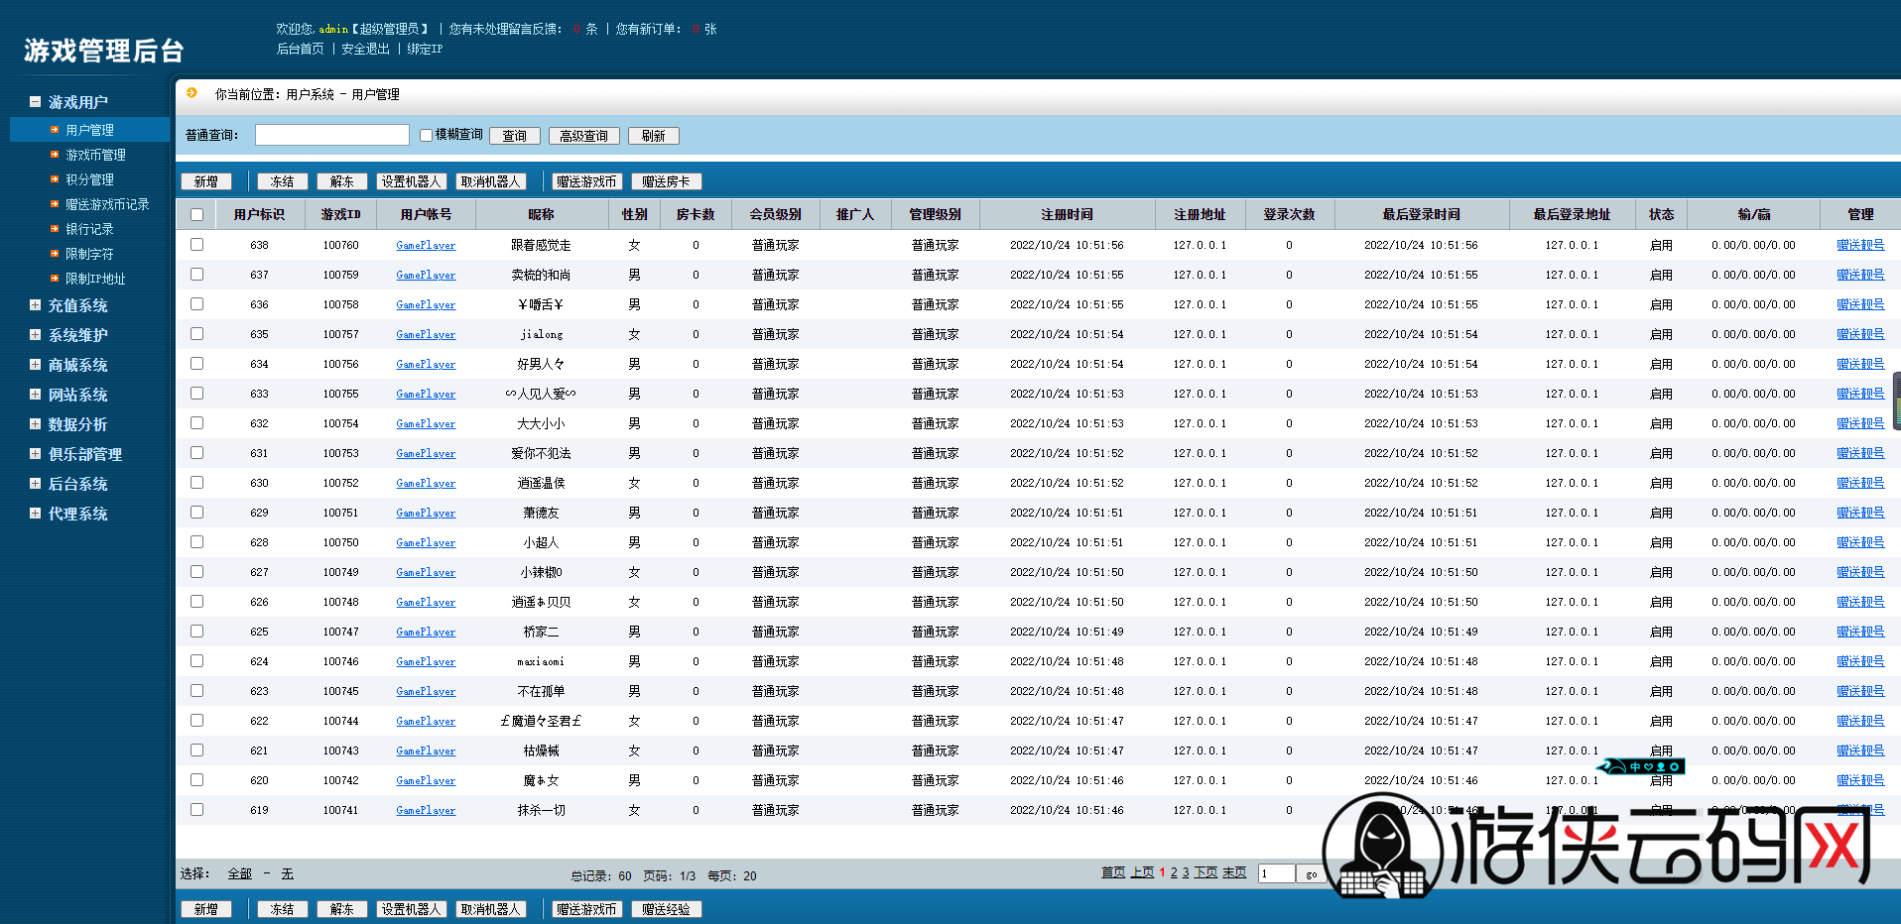Check the row for user 619
The height and width of the screenshot is (924, 1901).
(x=196, y=809)
